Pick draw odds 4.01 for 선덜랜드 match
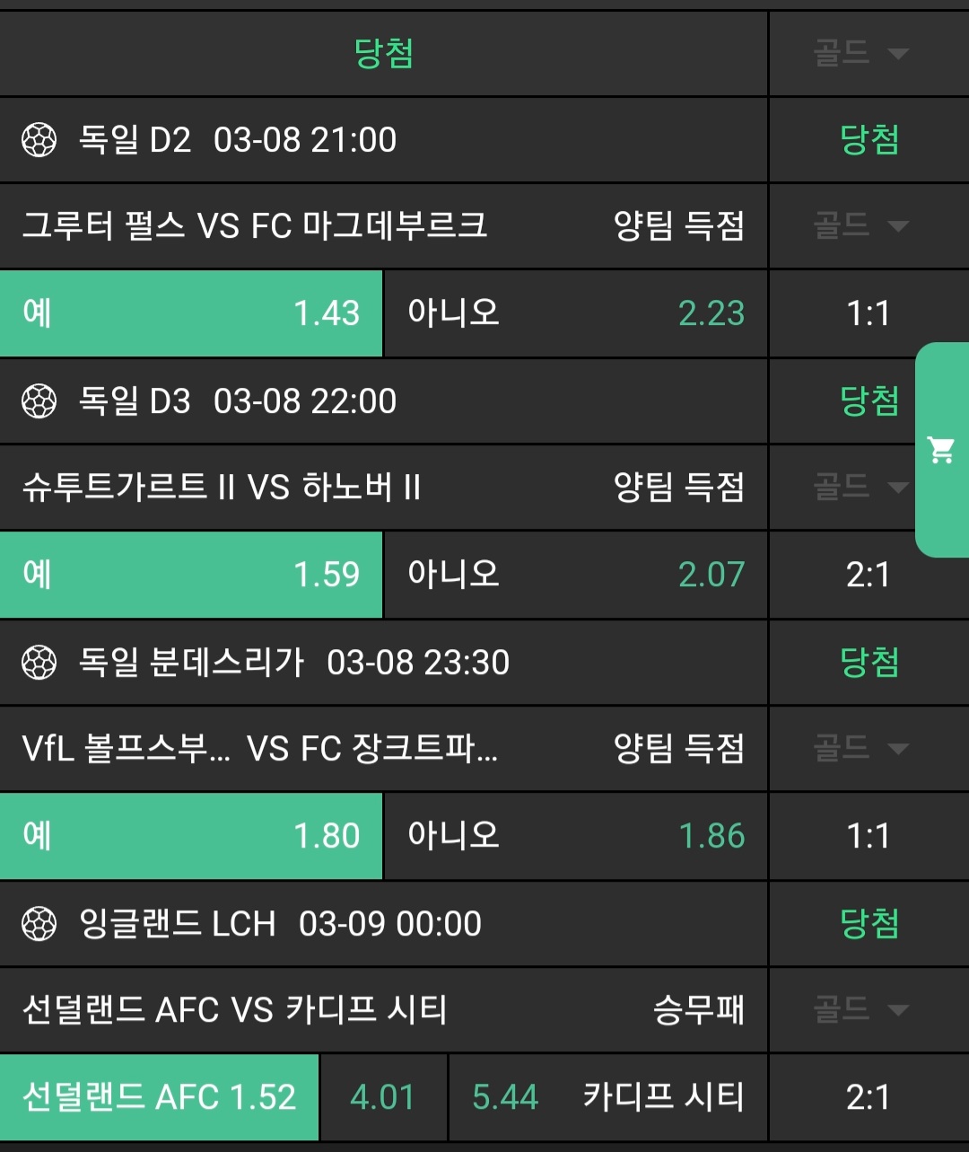The width and height of the screenshot is (969, 1152). 383,1097
